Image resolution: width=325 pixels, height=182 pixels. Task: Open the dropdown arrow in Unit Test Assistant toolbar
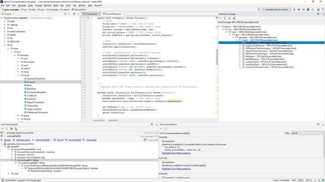pos(2,128)
